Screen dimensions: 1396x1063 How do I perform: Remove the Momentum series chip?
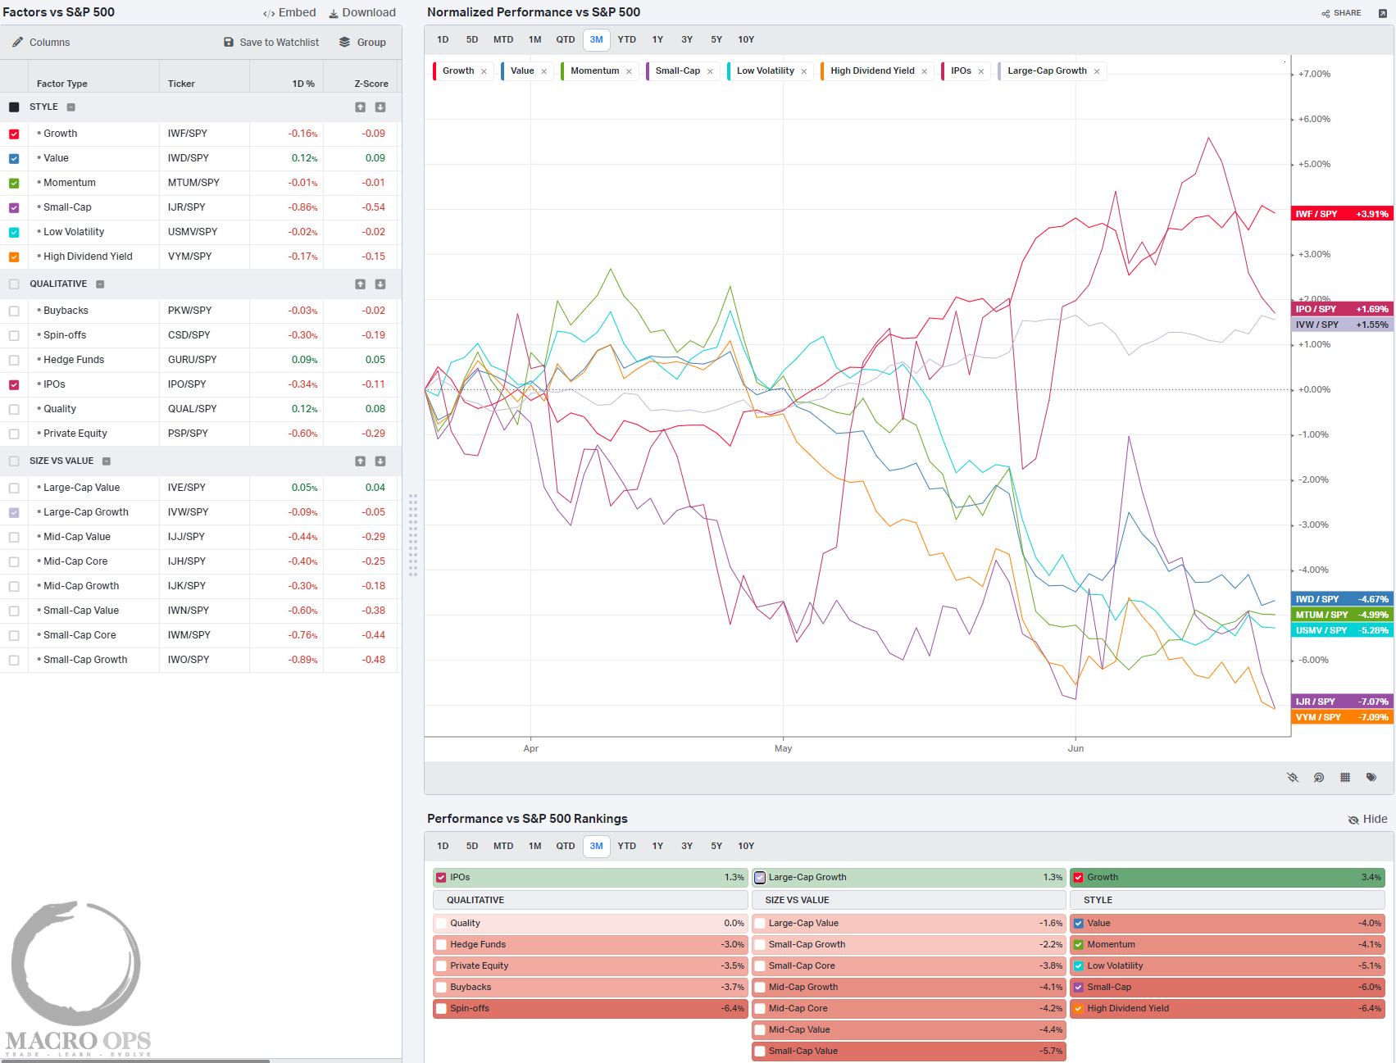(x=629, y=71)
